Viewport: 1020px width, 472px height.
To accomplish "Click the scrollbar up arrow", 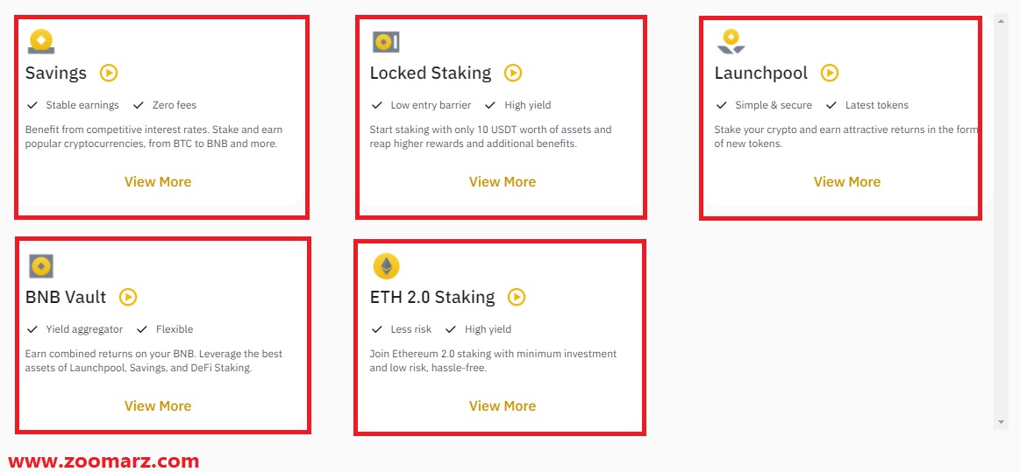I will [1001, 21].
